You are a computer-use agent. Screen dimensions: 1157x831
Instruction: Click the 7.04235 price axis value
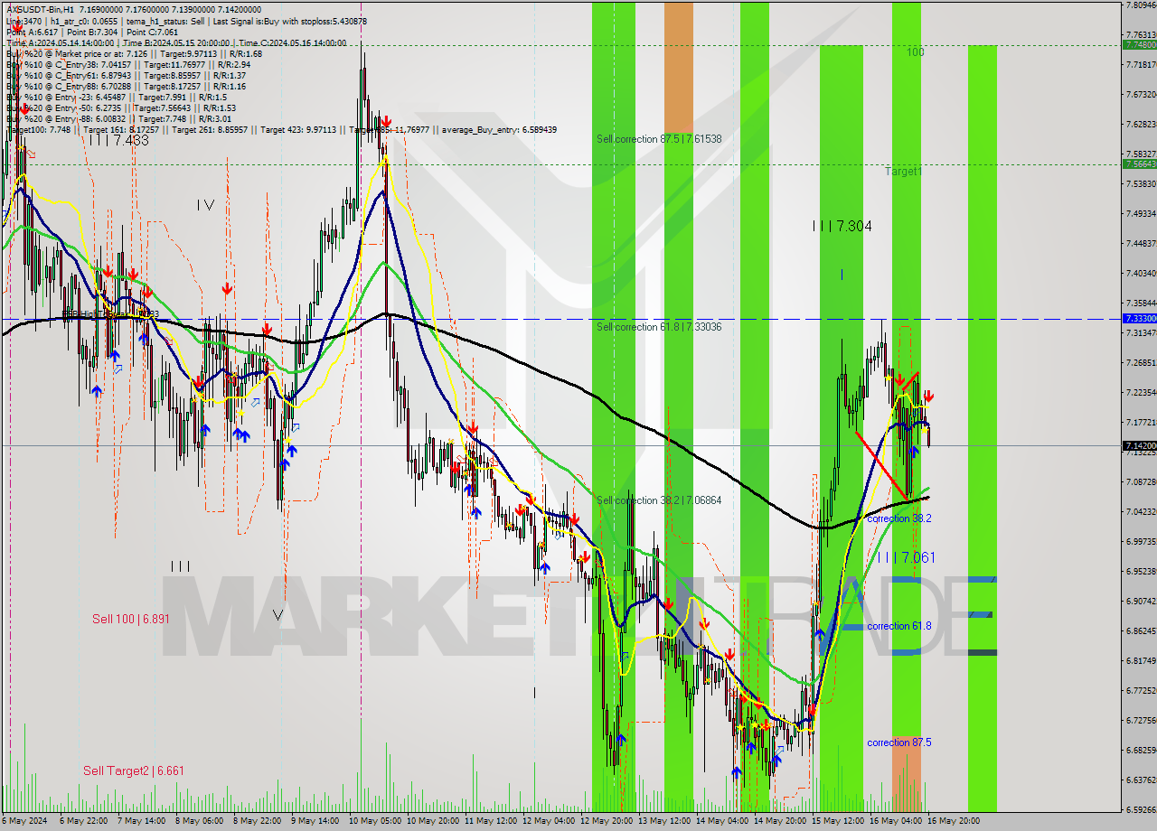[x=1141, y=511]
